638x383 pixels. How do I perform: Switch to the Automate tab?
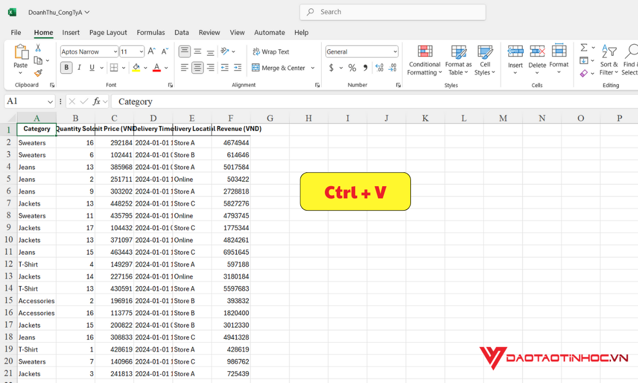(270, 32)
